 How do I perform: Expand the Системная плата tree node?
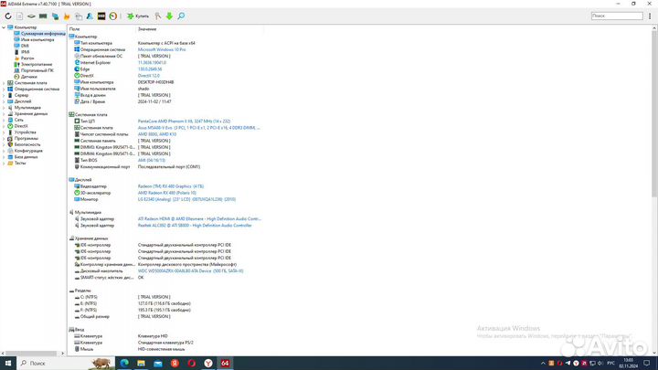pos(4,82)
